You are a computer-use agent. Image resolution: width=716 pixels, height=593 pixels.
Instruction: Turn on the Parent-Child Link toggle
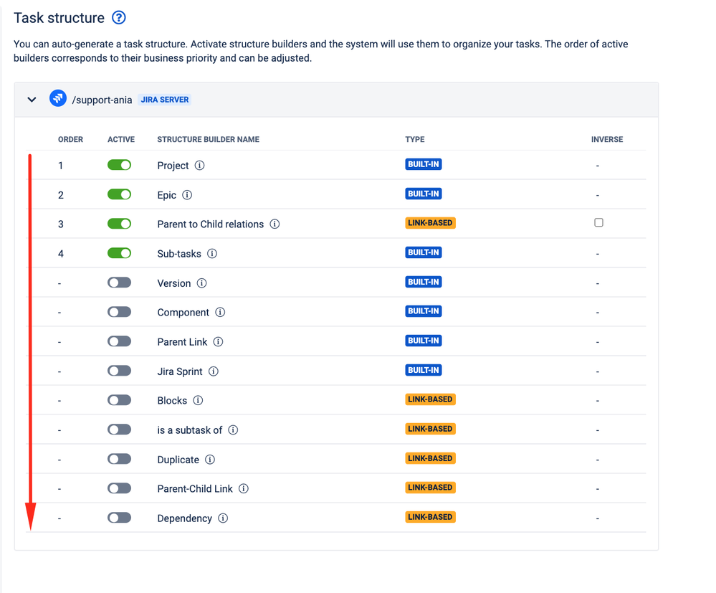(119, 488)
